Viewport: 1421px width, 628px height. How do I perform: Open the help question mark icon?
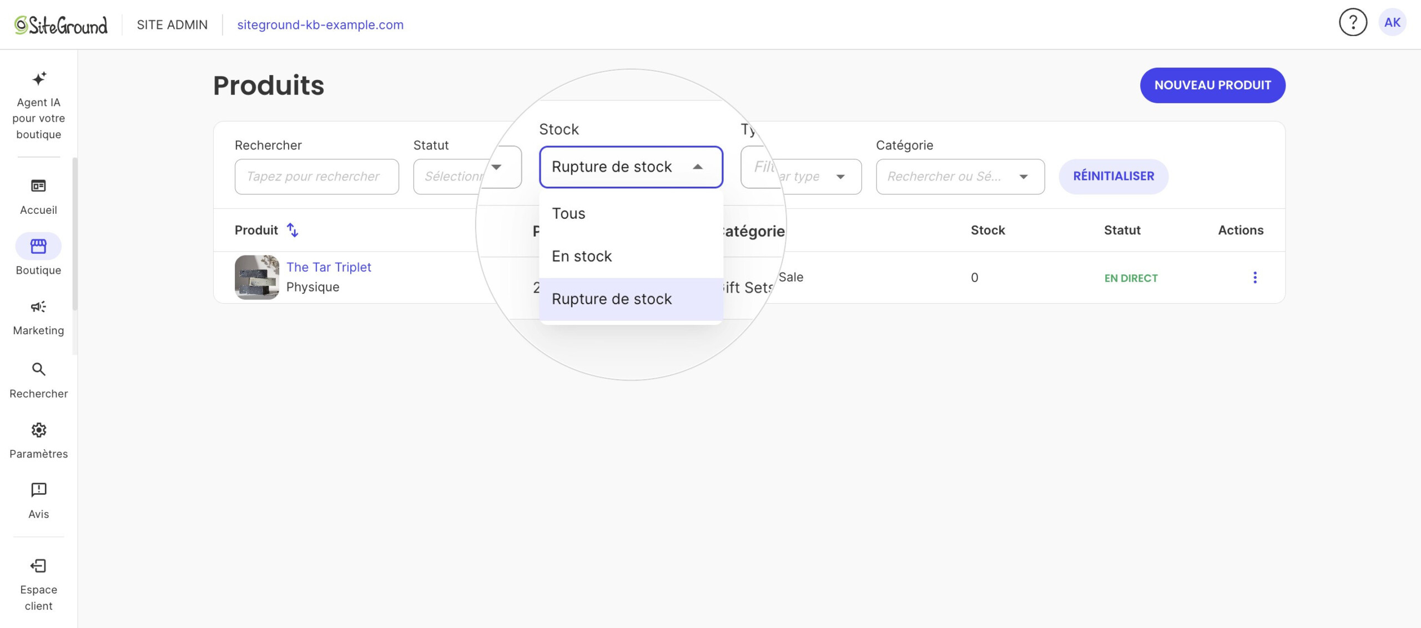click(x=1353, y=23)
